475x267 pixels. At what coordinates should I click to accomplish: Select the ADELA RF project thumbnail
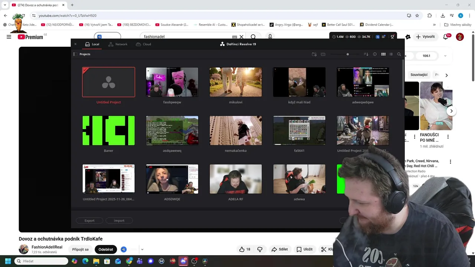236,179
